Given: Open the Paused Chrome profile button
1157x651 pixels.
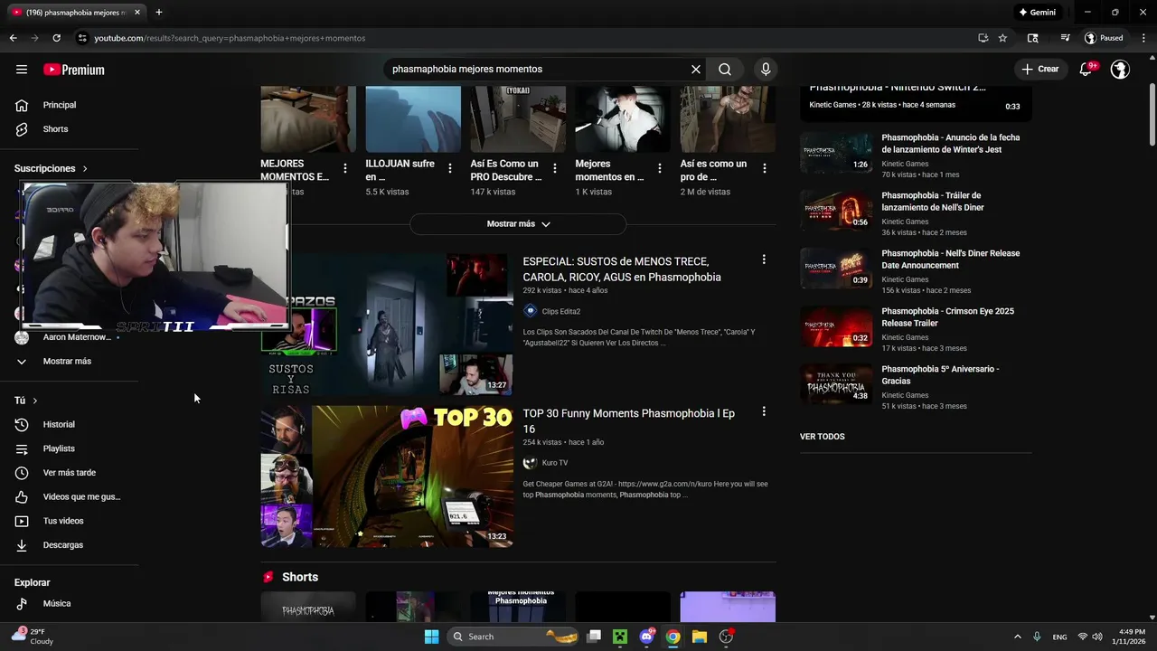Looking at the screenshot, I should 1105,38.
